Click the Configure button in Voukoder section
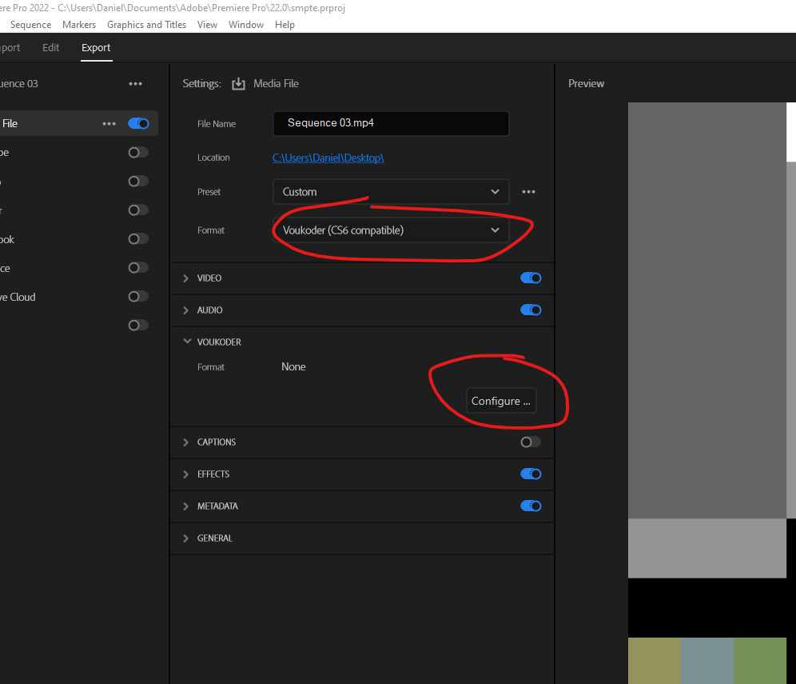 tap(501, 402)
